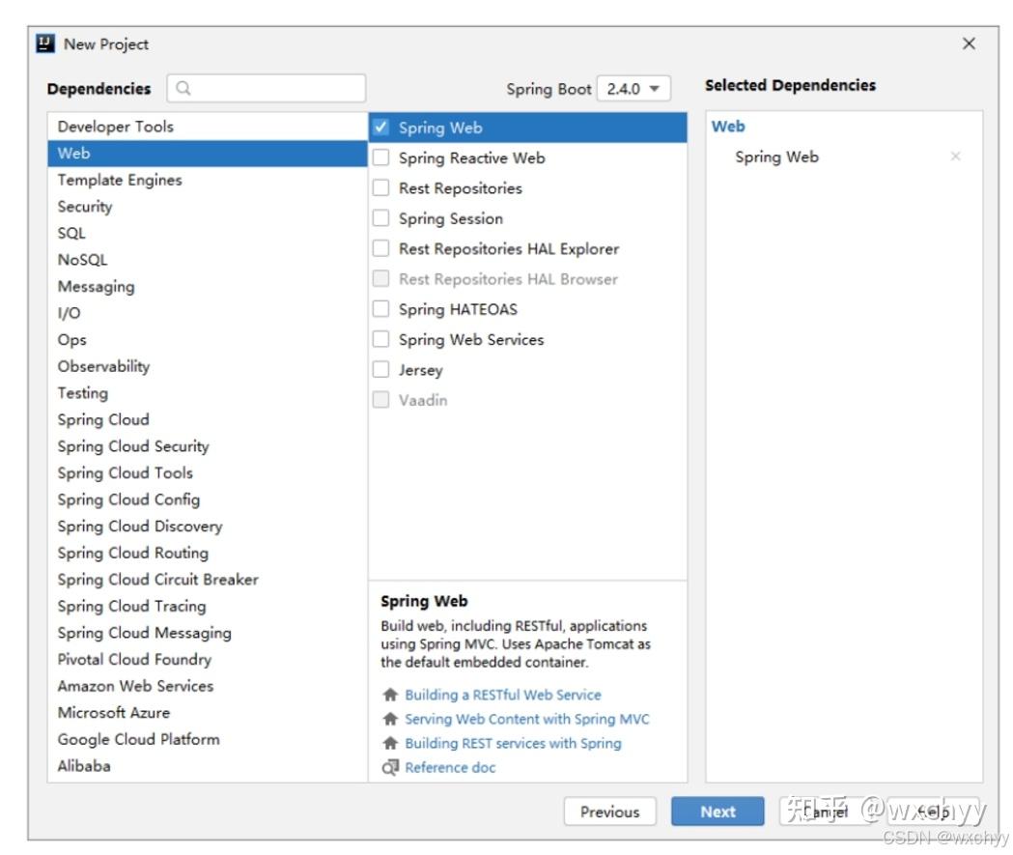Remove Spring Web from selected dependencies
The image size is (1013, 855).
pyautogui.click(x=955, y=157)
